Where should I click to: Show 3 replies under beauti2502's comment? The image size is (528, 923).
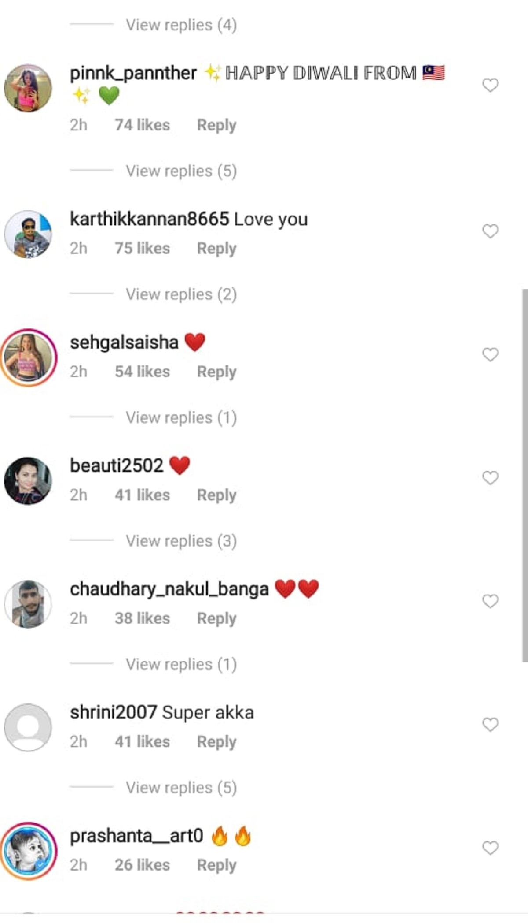point(181,541)
